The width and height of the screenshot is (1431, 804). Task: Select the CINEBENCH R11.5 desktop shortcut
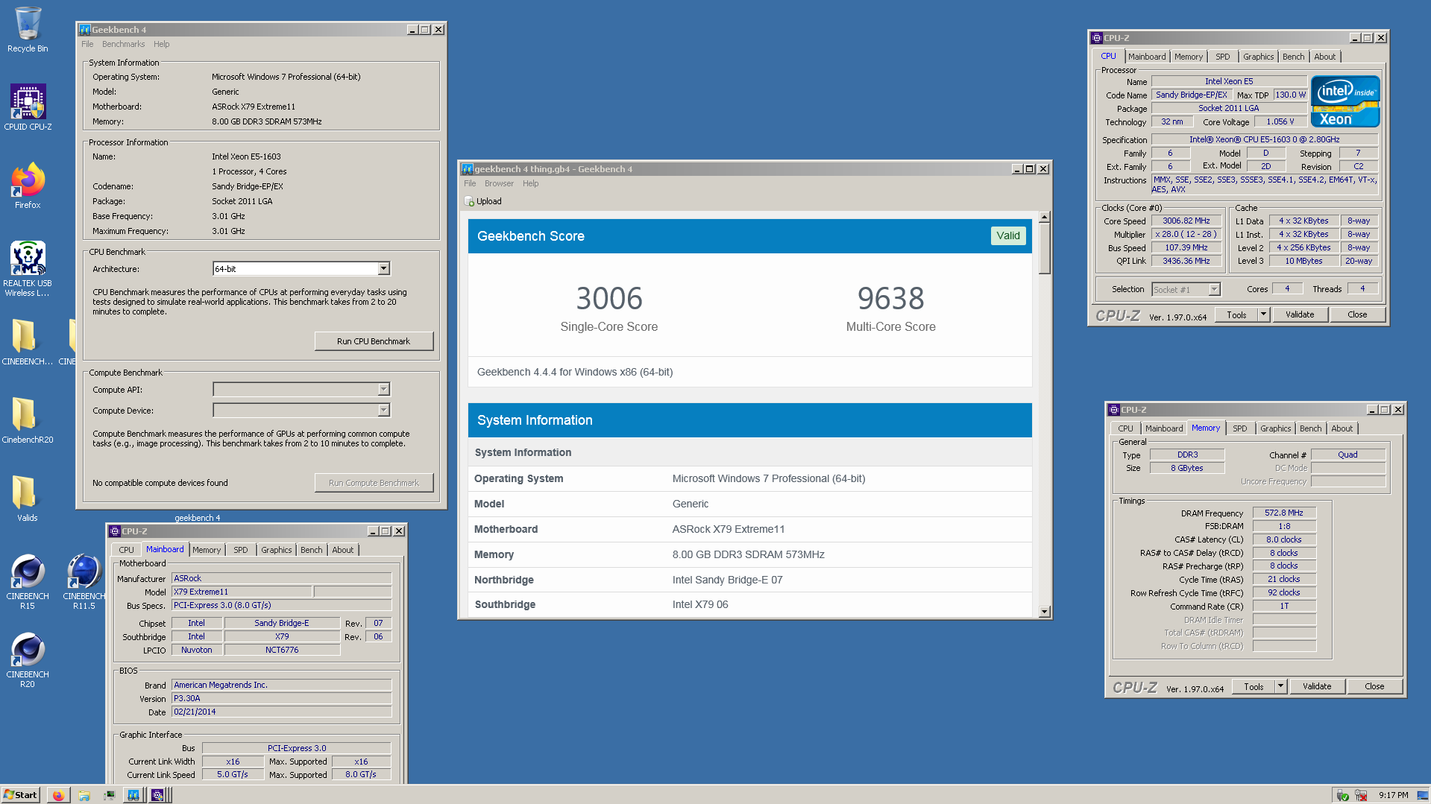(84, 582)
